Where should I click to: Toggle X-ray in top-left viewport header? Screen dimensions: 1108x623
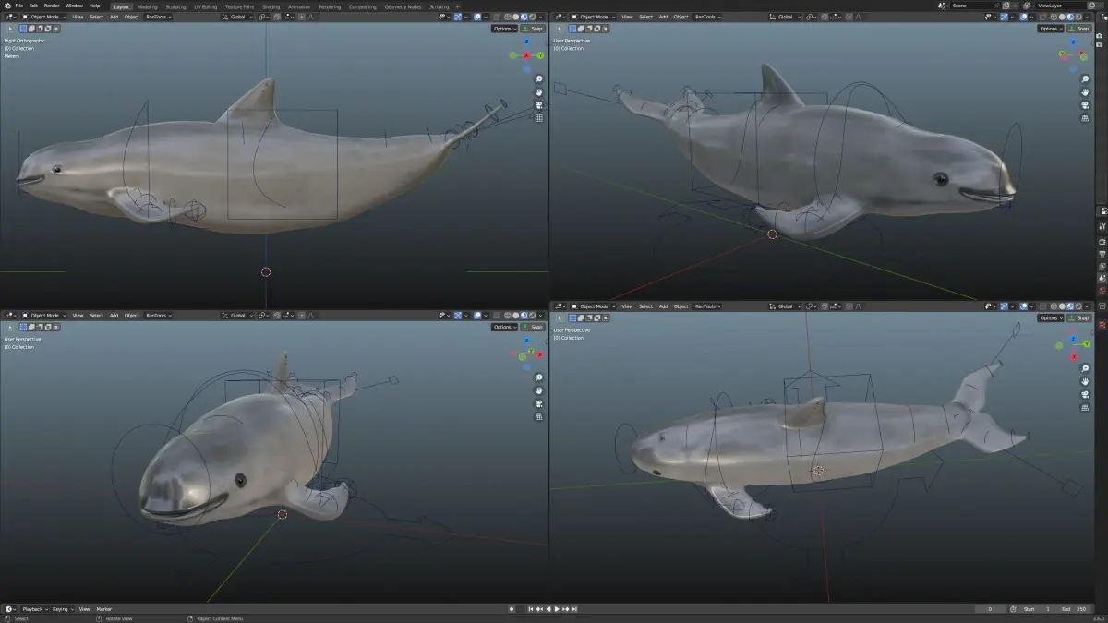tap(496, 17)
